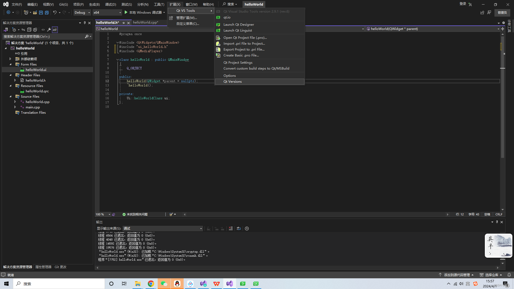Screen dimensions: 514x289
Task: Open Properties wrench icon in Solution Explorer
Action: (49, 30)
